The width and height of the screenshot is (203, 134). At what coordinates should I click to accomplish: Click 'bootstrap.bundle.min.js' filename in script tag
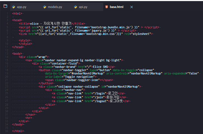(111, 27)
